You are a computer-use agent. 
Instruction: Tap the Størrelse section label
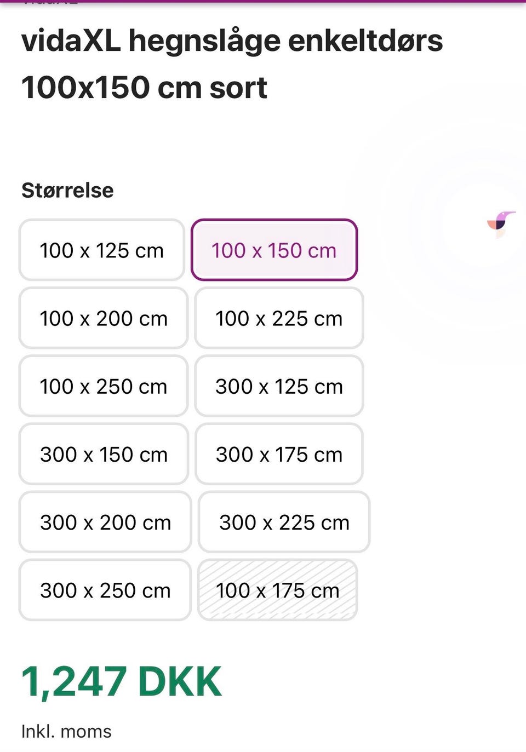67,190
